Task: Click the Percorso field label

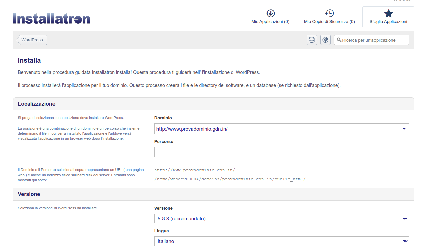Action: tap(164, 142)
